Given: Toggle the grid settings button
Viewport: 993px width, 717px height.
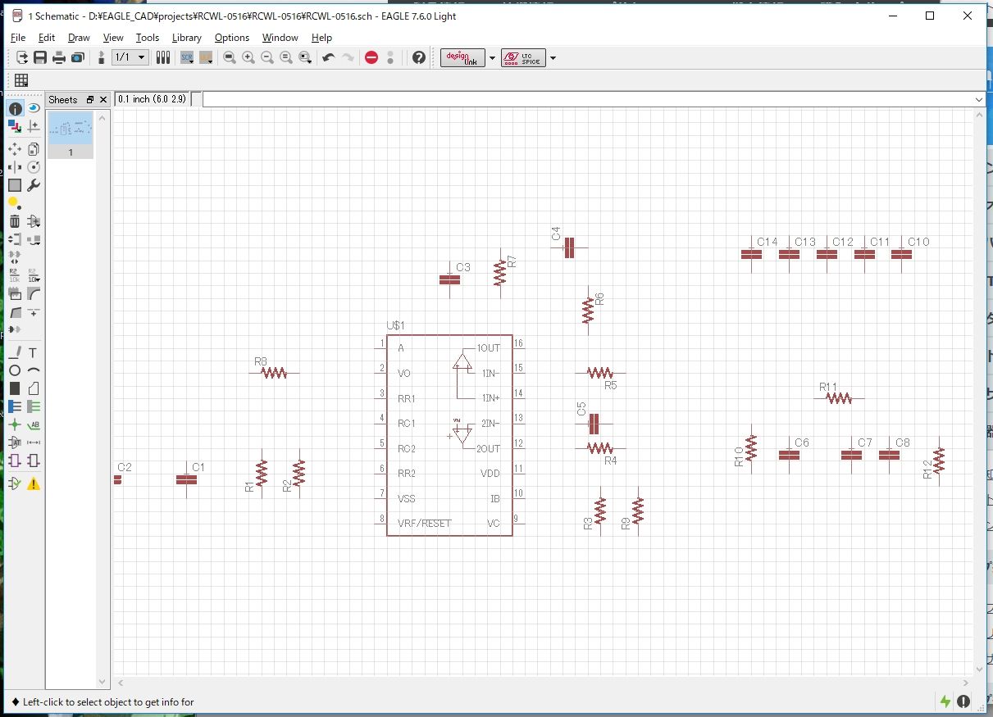Looking at the screenshot, I should click(21, 79).
